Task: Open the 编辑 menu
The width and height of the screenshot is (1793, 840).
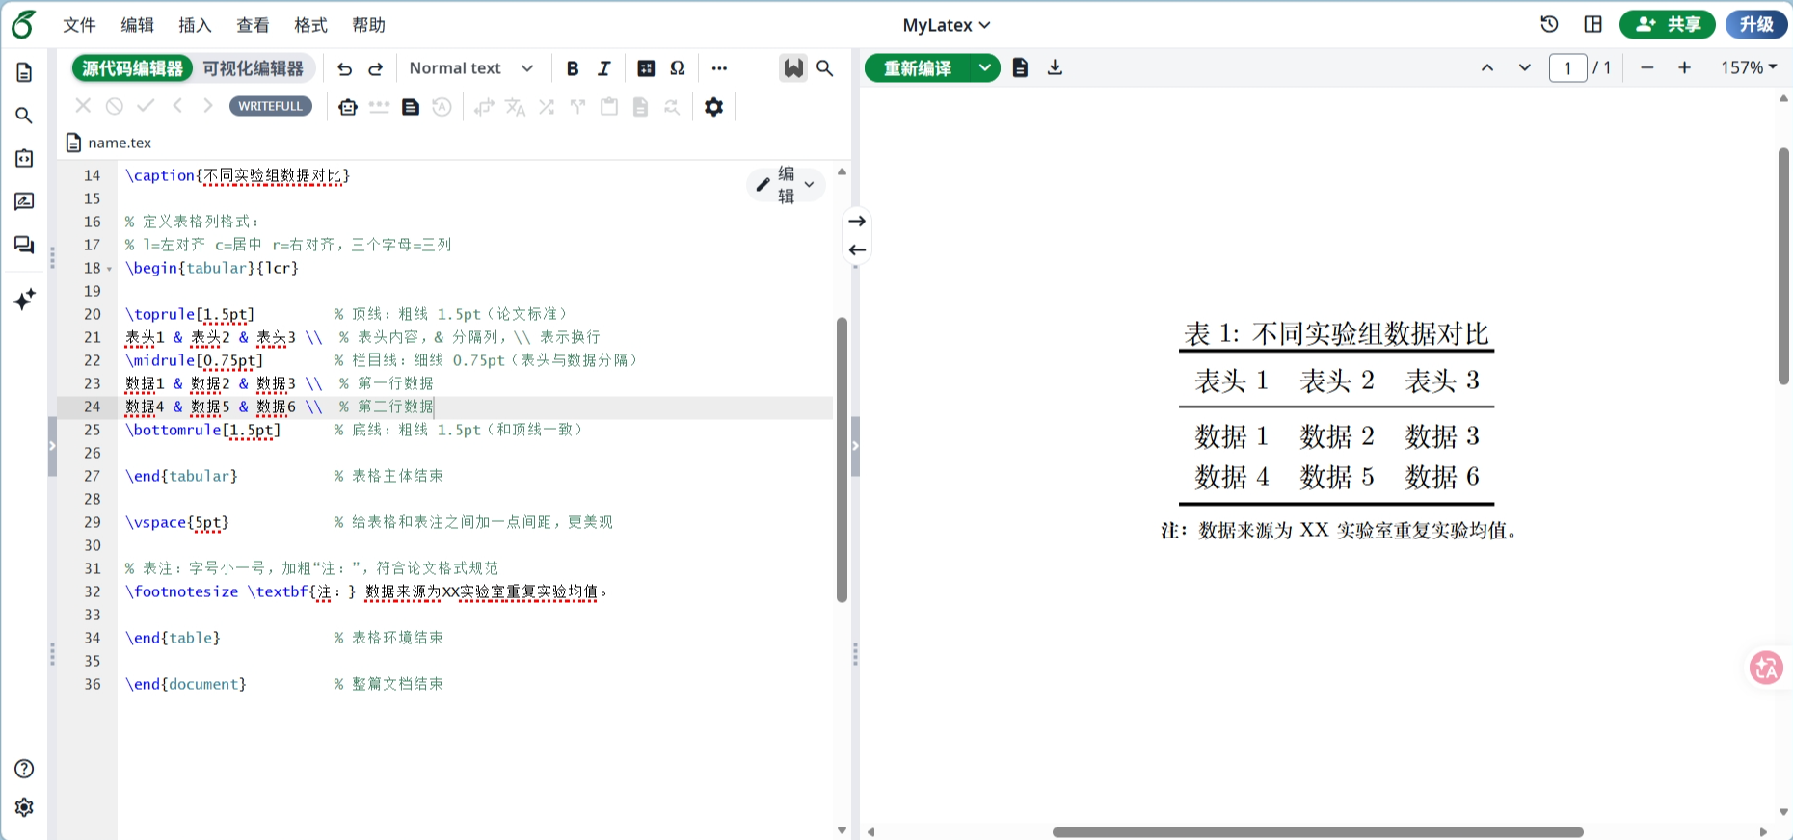Action: coord(137,25)
